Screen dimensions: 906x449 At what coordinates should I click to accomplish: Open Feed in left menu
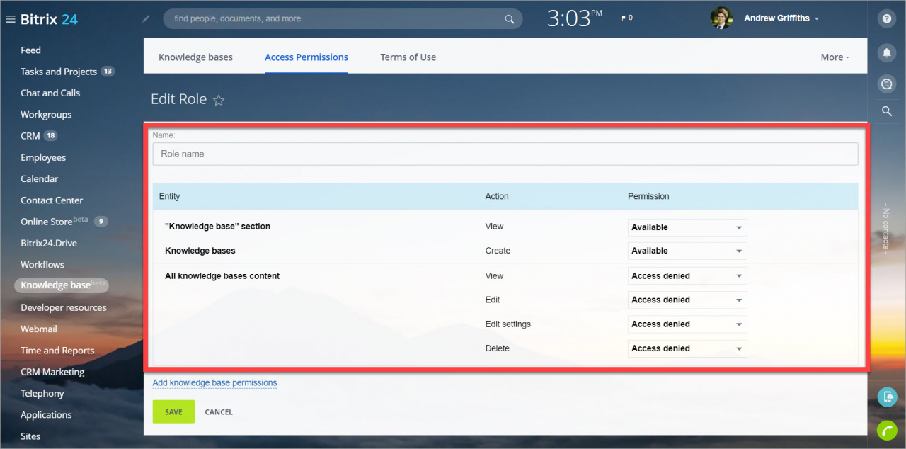30,50
